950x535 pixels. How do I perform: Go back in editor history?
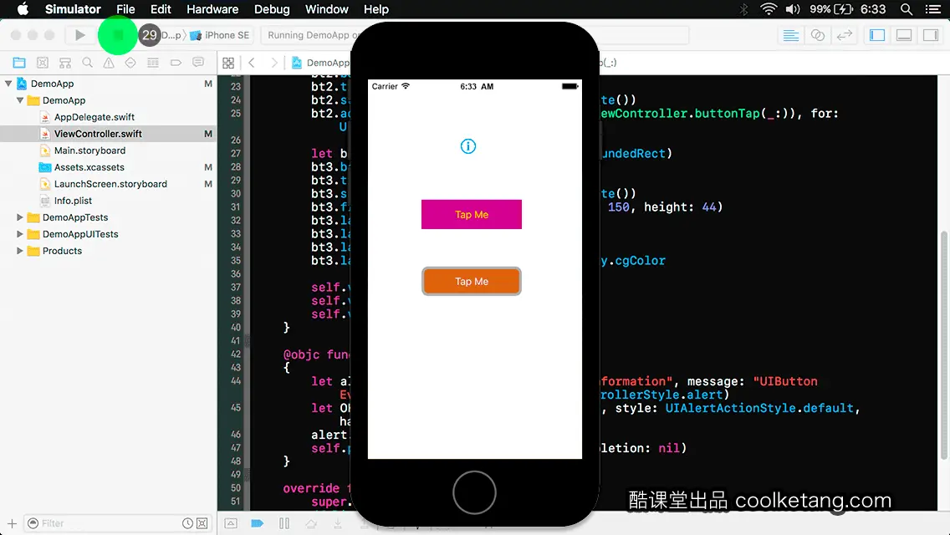(x=252, y=63)
